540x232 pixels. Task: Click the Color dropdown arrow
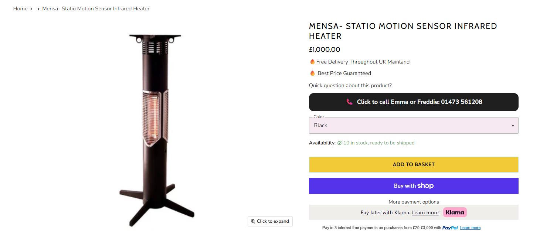click(513, 126)
